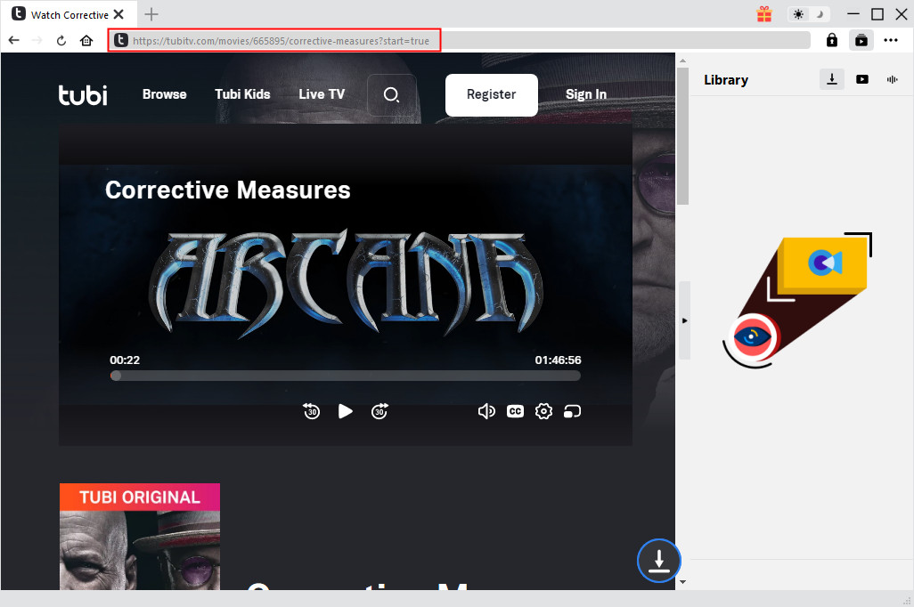Click the Sign In link
Screen dimensions: 914x607
click(585, 94)
